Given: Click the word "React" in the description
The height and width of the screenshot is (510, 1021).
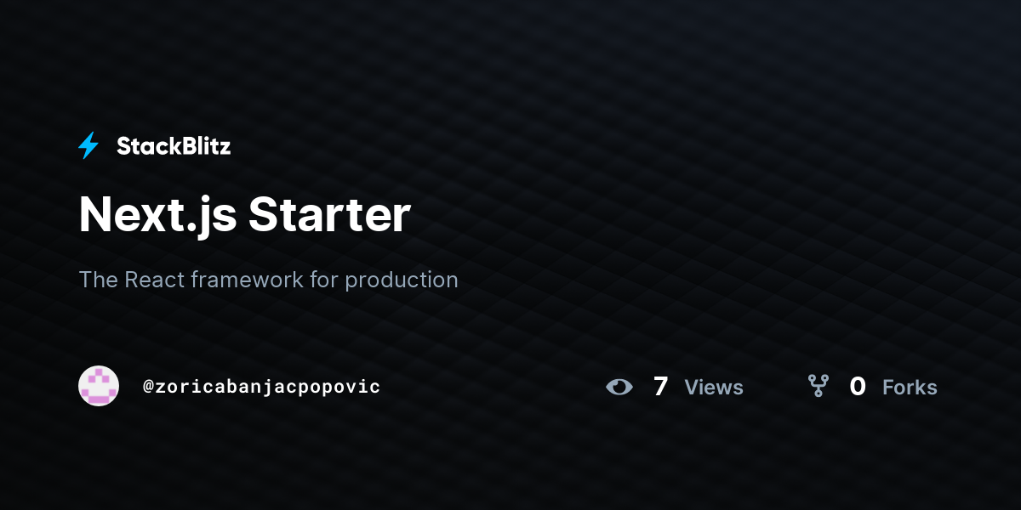Looking at the screenshot, I should click(155, 280).
